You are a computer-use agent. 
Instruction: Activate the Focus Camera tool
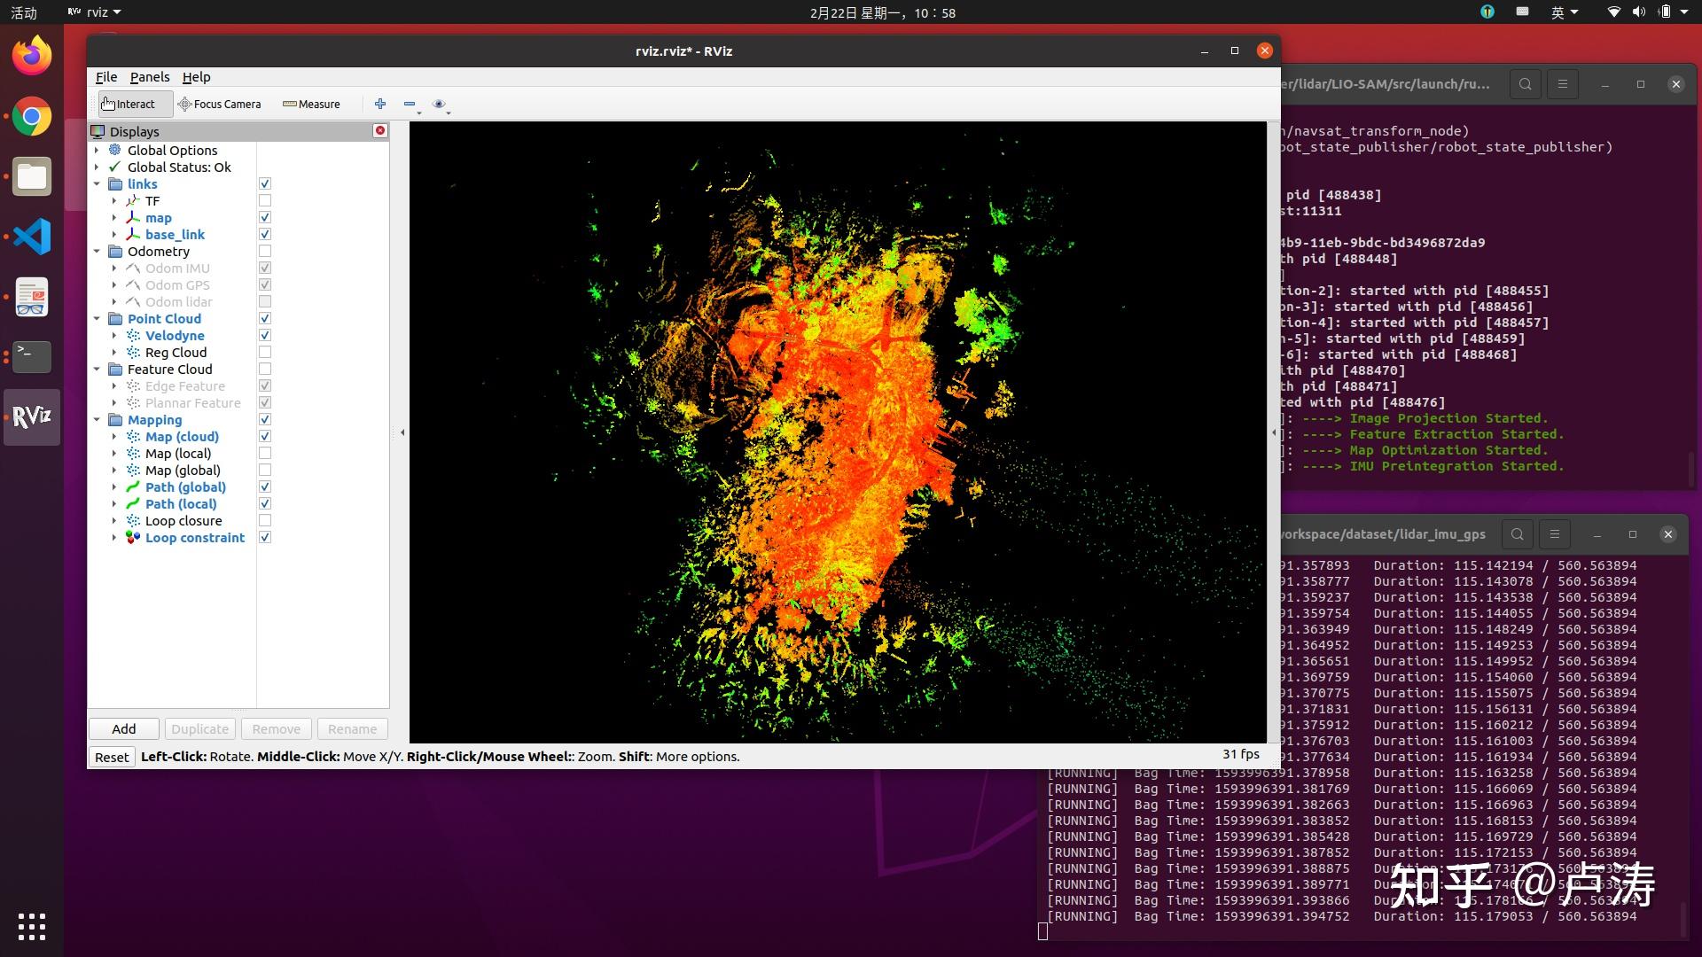[x=219, y=104]
